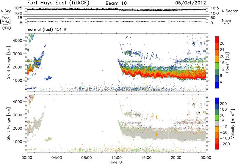Click the blue top of Velocity colorbar

[217, 101]
